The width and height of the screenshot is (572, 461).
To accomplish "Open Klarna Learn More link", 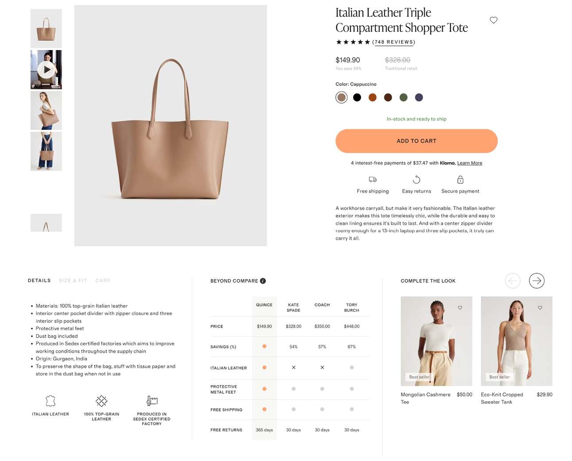I will point(469,163).
